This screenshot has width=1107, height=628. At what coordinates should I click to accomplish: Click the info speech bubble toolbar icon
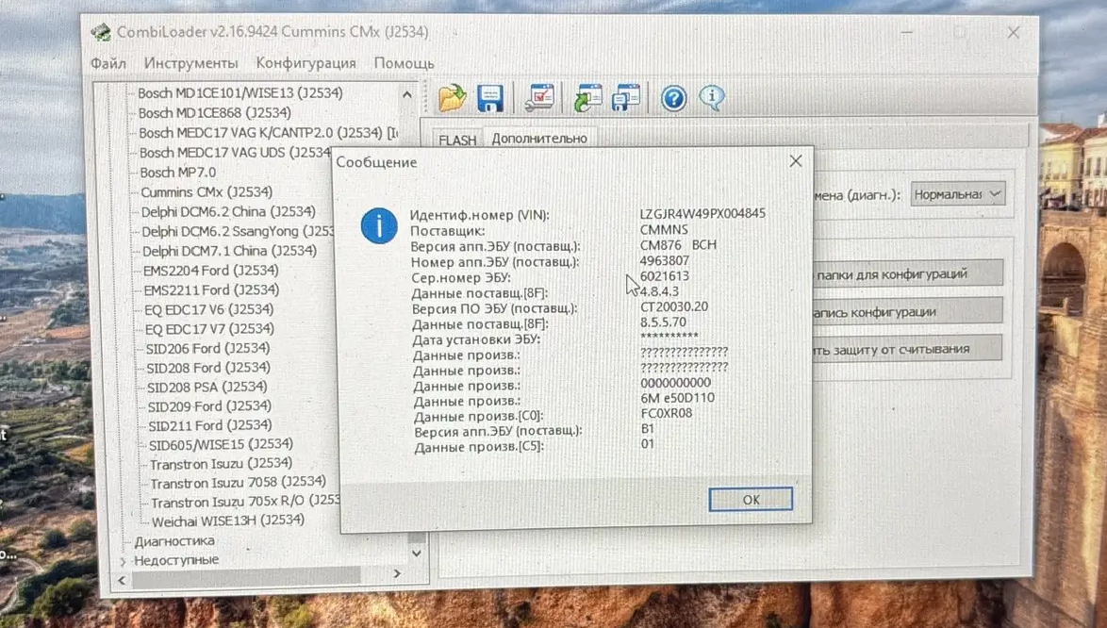point(712,97)
